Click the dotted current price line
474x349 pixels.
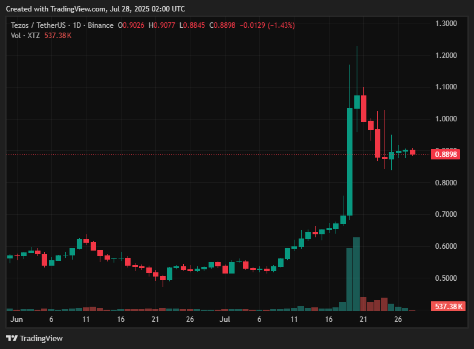181,154
